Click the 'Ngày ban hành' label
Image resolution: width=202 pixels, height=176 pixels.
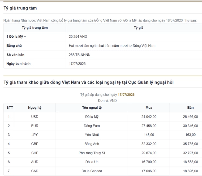click(x=18, y=64)
